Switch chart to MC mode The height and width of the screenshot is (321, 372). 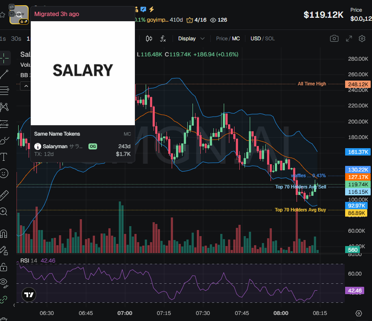click(236, 39)
